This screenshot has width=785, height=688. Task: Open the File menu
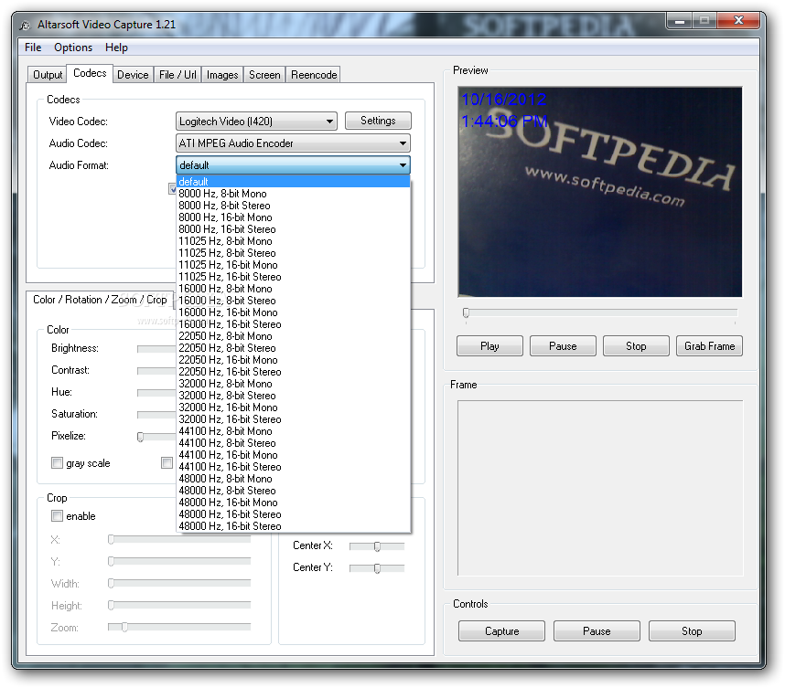click(33, 48)
